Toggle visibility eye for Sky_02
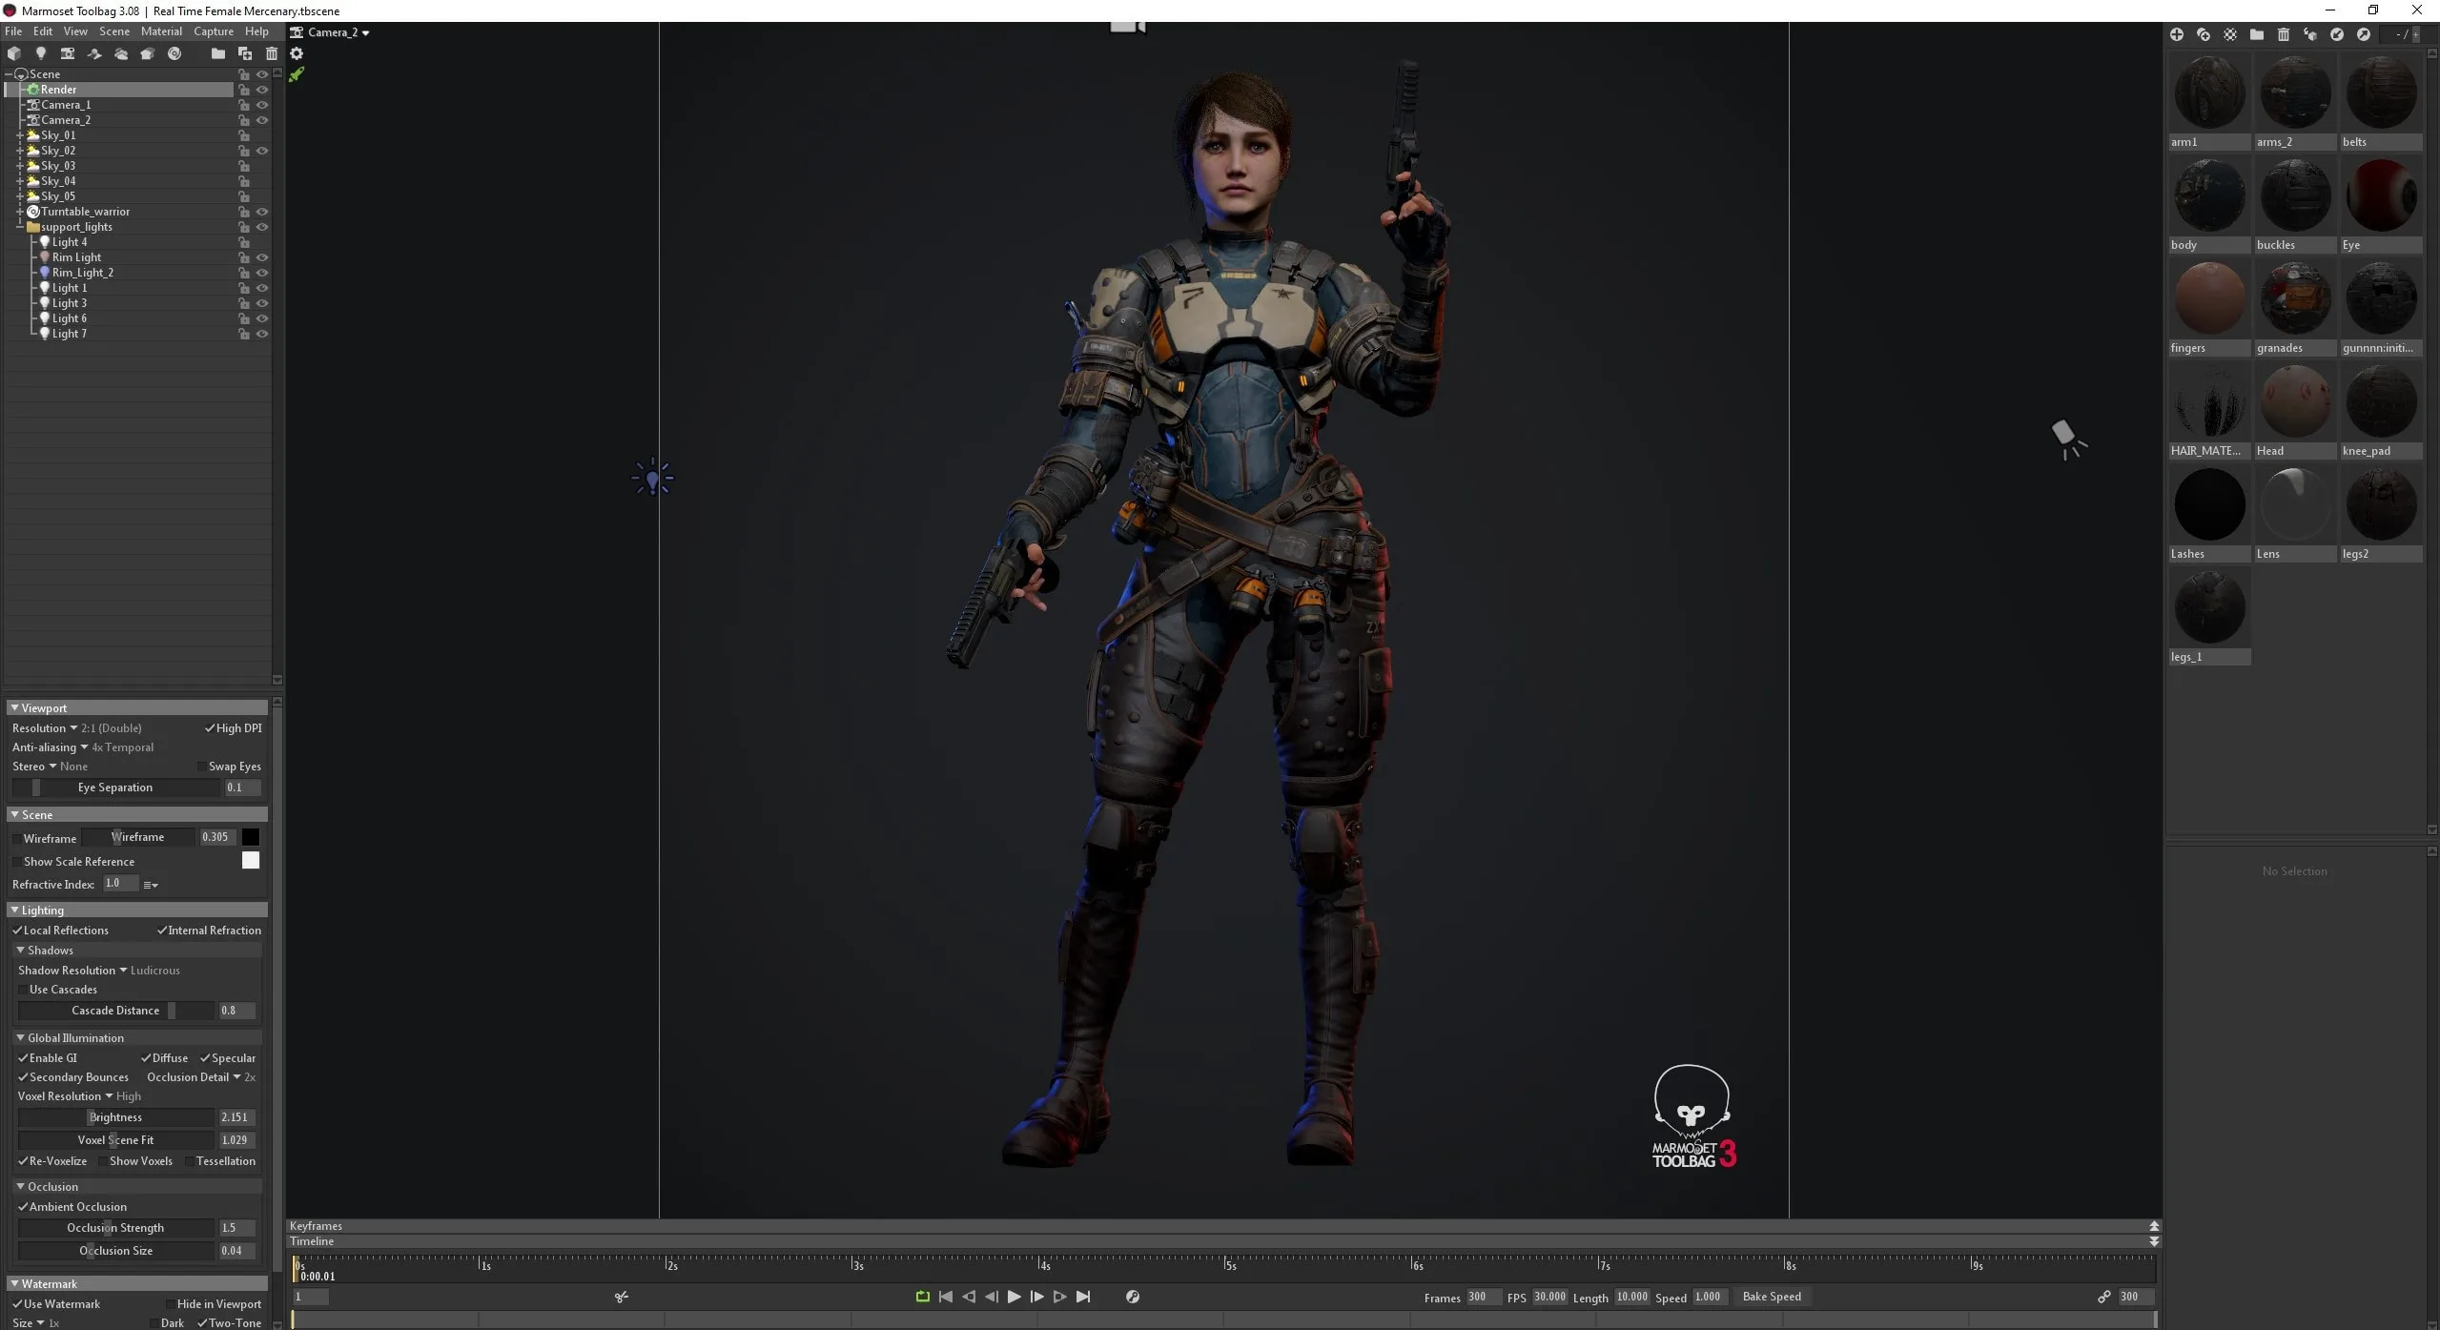 click(262, 151)
